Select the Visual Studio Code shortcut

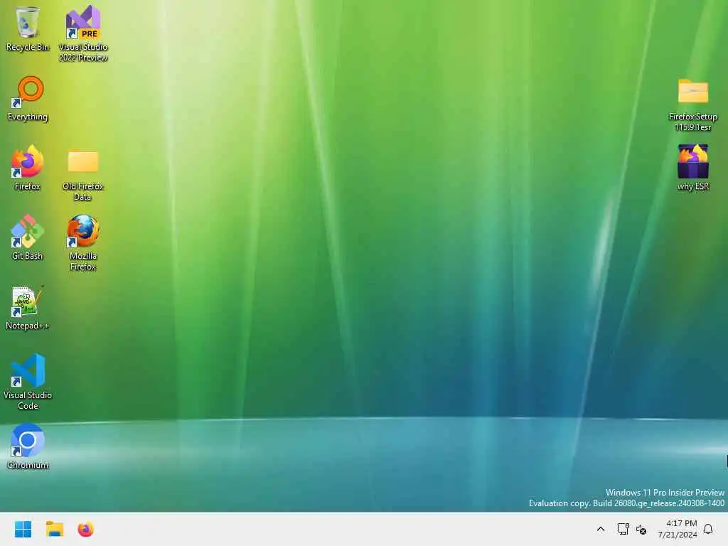pyautogui.click(x=28, y=382)
